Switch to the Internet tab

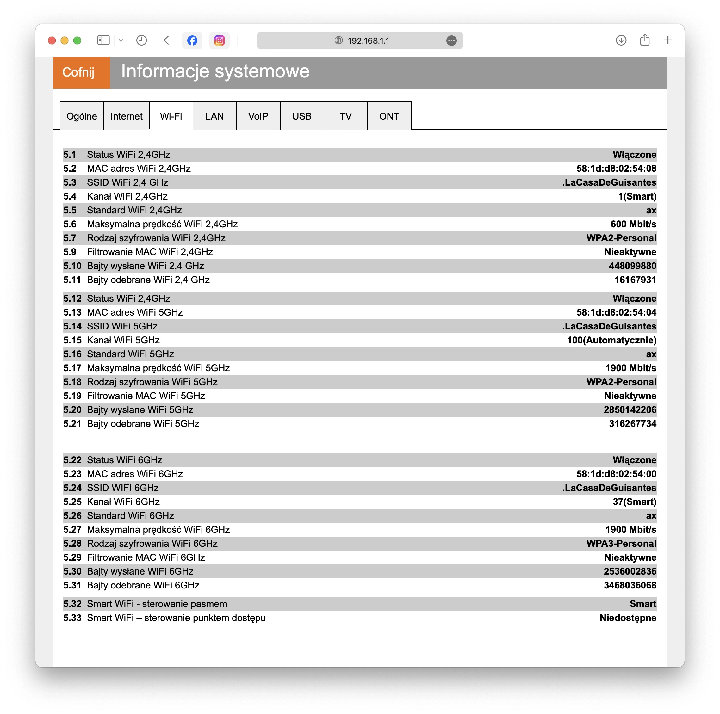click(126, 116)
